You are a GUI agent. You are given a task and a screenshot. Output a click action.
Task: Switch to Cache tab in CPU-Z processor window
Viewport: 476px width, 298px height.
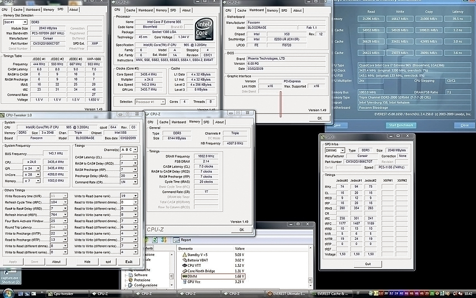(x=131, y=10)
